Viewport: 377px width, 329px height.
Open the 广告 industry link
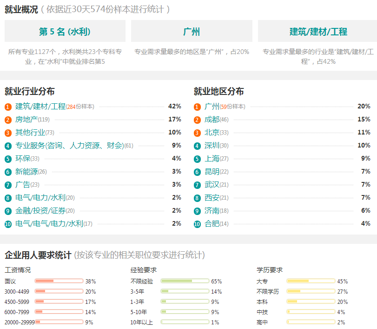pyautogui.click(x=23, y=185)
